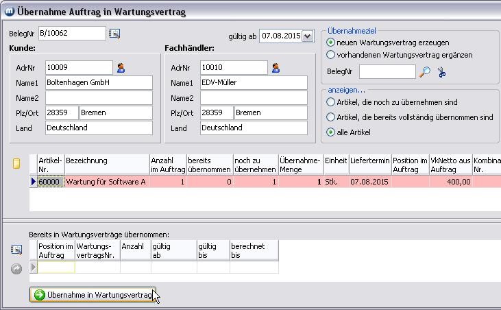The image size is (501, 310).
Task: Select 'vorhandenen Wartungsvertrag ergänzen' option
Action: 331,55
